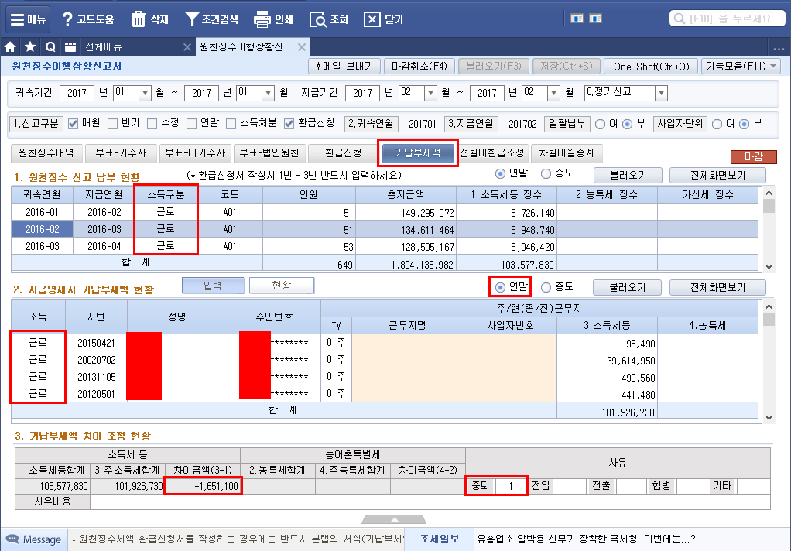Screen dimensions: 791x551
Task: Click the tab bar overflow dots
Action: [779, 49]
